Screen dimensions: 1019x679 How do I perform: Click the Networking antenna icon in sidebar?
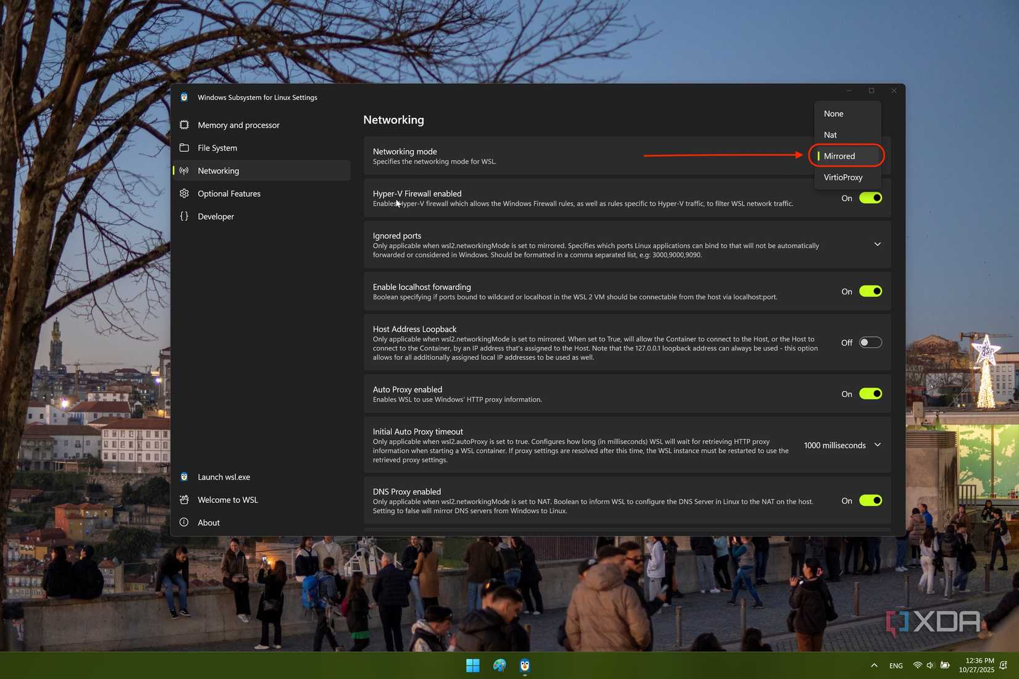(184, 170)
